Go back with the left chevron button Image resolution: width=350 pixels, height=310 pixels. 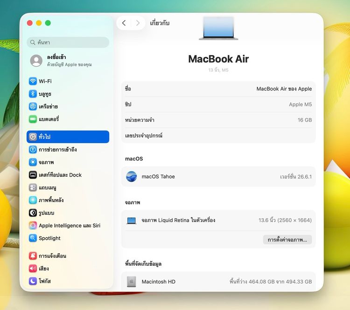pos(124,23)
